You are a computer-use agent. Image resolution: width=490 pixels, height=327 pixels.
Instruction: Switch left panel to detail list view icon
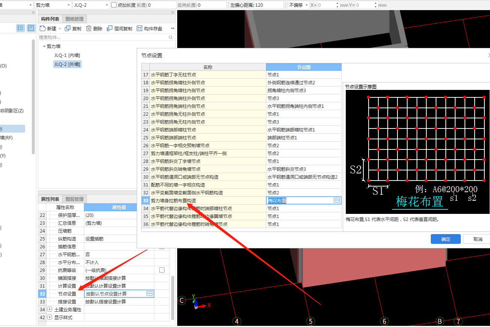pos(31,28)
